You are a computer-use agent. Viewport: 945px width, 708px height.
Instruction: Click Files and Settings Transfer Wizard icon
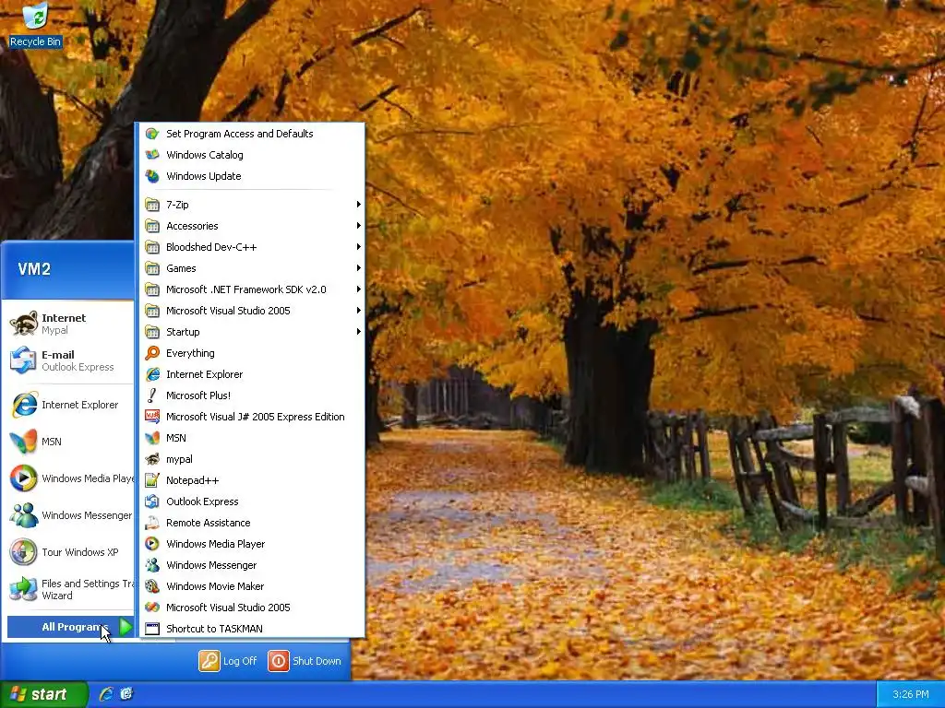(23, 589)
